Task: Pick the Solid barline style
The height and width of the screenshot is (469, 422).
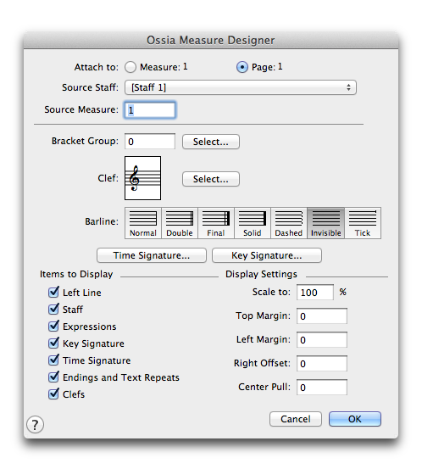Action: click(x=253, y=223)
